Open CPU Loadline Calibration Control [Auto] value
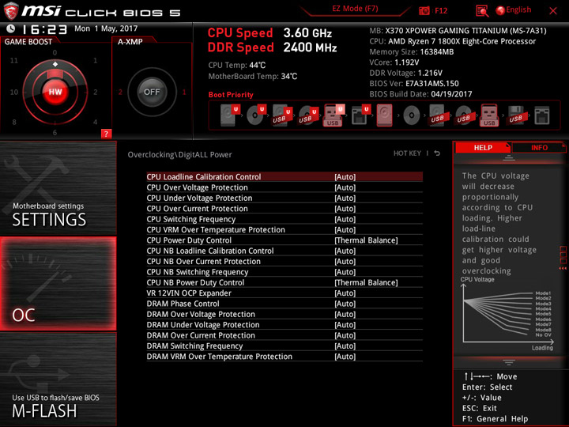569x427 pixels. pyautogui.click(x=345, y=177)
